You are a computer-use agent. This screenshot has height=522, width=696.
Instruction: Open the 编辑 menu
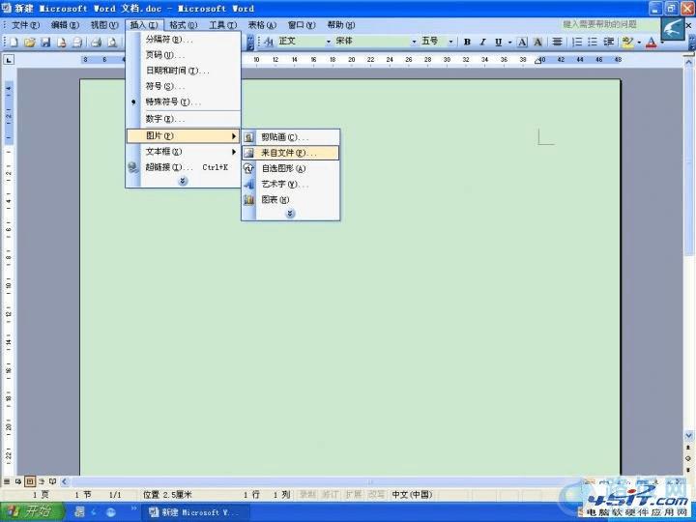coord(65,25)
